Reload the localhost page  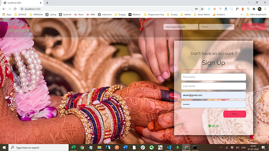point(15,9)
